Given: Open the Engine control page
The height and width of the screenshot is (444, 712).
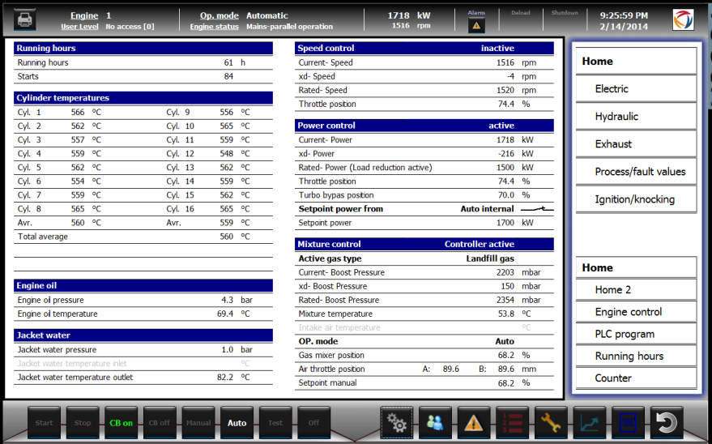Looking at the screenshot, I should 636,312.
